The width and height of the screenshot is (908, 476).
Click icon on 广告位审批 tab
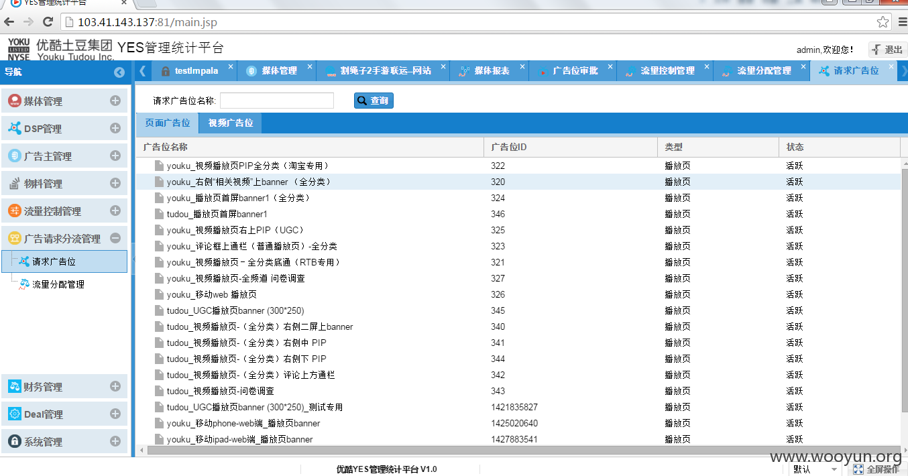tap(543, 71)
